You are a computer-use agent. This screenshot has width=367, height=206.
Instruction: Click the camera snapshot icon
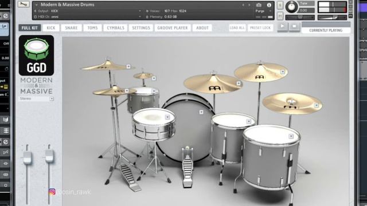pyautogui.click(x=259, y=5)
